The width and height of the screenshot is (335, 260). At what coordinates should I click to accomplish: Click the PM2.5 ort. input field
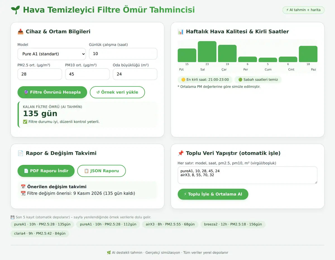click(x=40, y=74)
